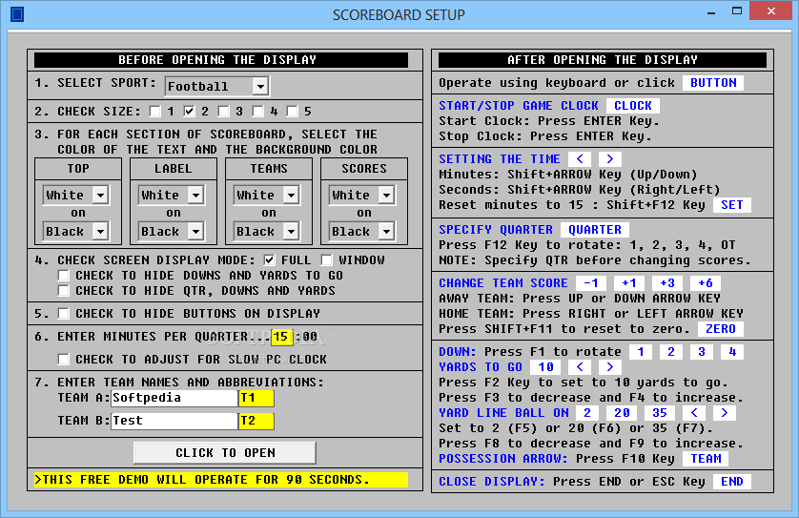Click left arrow next to Yards To Go
Viewport: 799px width, 518px height.
580,367
